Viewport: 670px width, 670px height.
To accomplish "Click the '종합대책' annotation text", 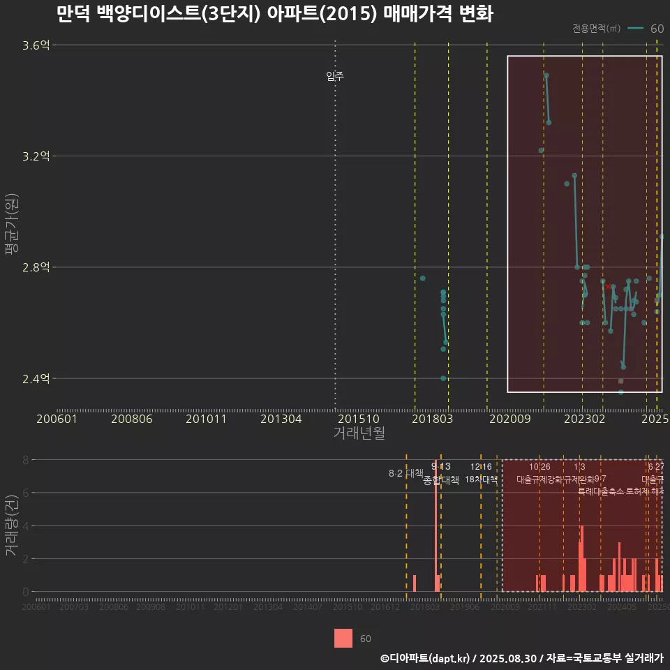I will pos(441,480).
